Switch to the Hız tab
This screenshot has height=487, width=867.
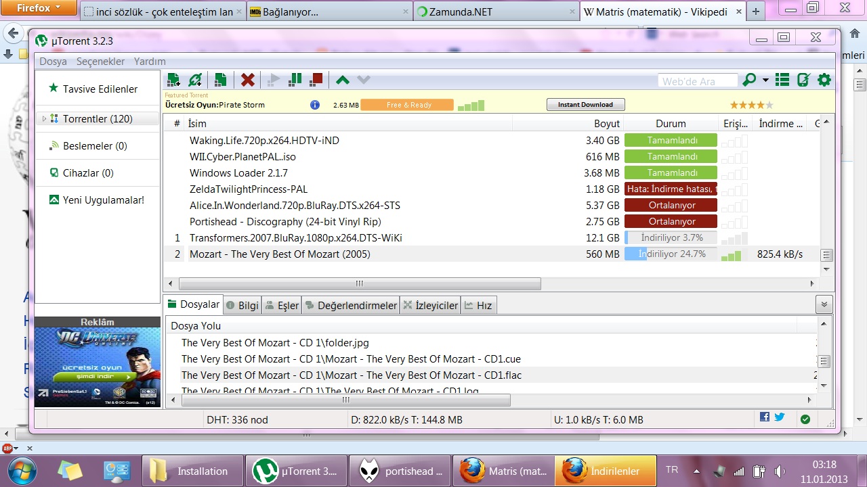[478, 306]
